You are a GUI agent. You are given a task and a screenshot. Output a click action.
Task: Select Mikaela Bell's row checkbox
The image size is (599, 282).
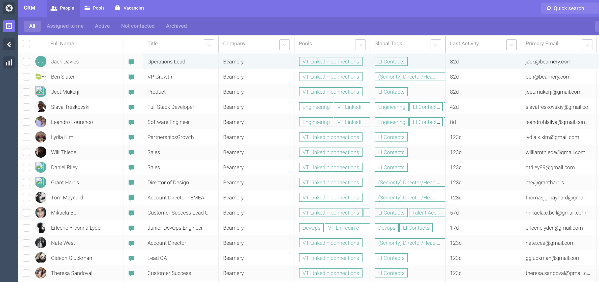26,213
